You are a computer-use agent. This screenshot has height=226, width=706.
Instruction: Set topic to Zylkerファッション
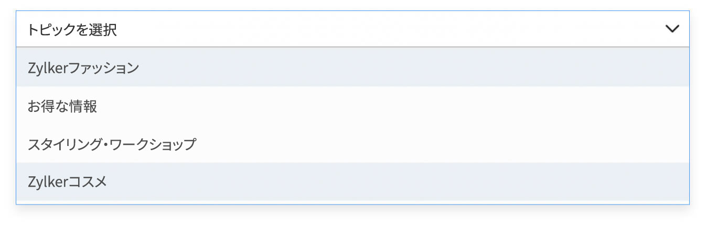(84, 67)
